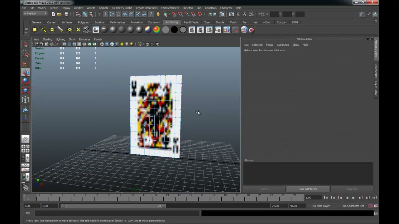Click the Ramp Shader multicolor sphere icon
The height and width of the screenshot is (224, 399).
tap(156, 30)
